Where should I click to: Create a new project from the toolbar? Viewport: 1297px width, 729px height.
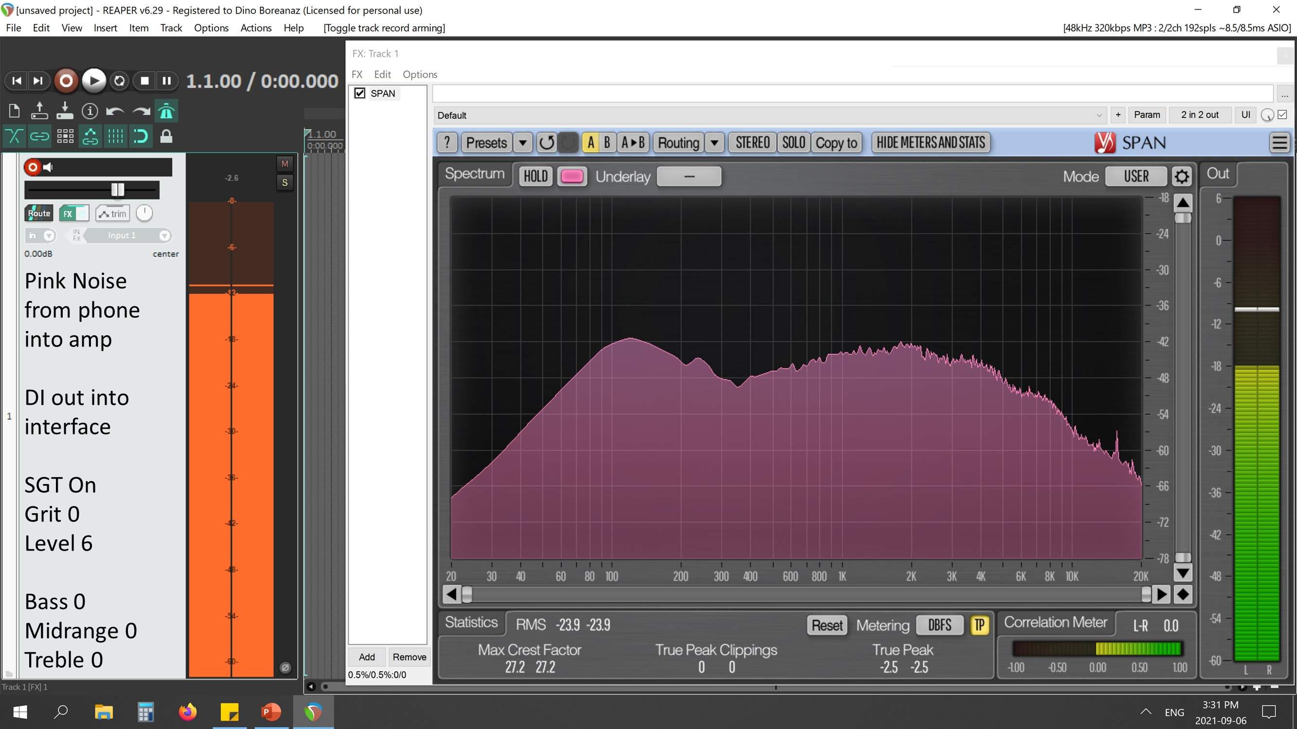coord(14,111)
